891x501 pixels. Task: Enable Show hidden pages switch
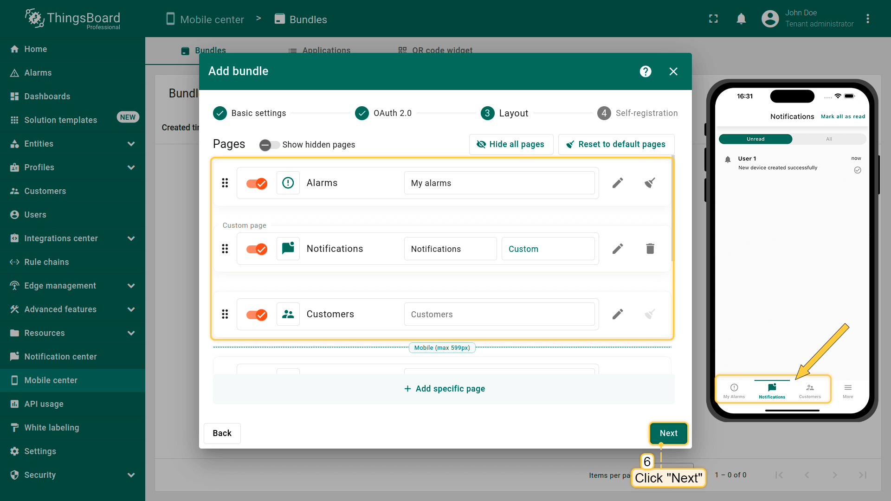tap(269, 145)
